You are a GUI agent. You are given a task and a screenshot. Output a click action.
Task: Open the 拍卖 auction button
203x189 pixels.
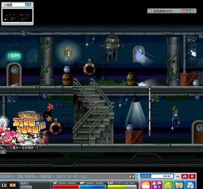pos(168,185)
